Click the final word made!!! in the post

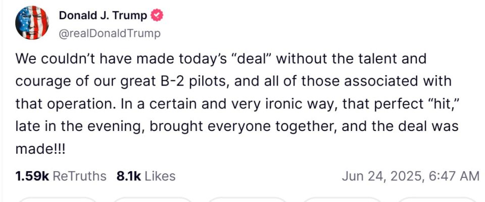(x=40, y=150)
